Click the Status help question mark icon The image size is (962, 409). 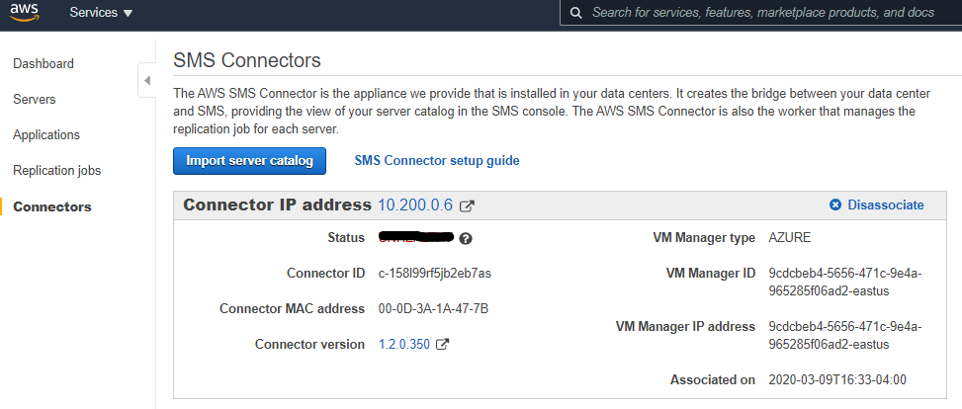pyautogui.click(x=465, y=238)
